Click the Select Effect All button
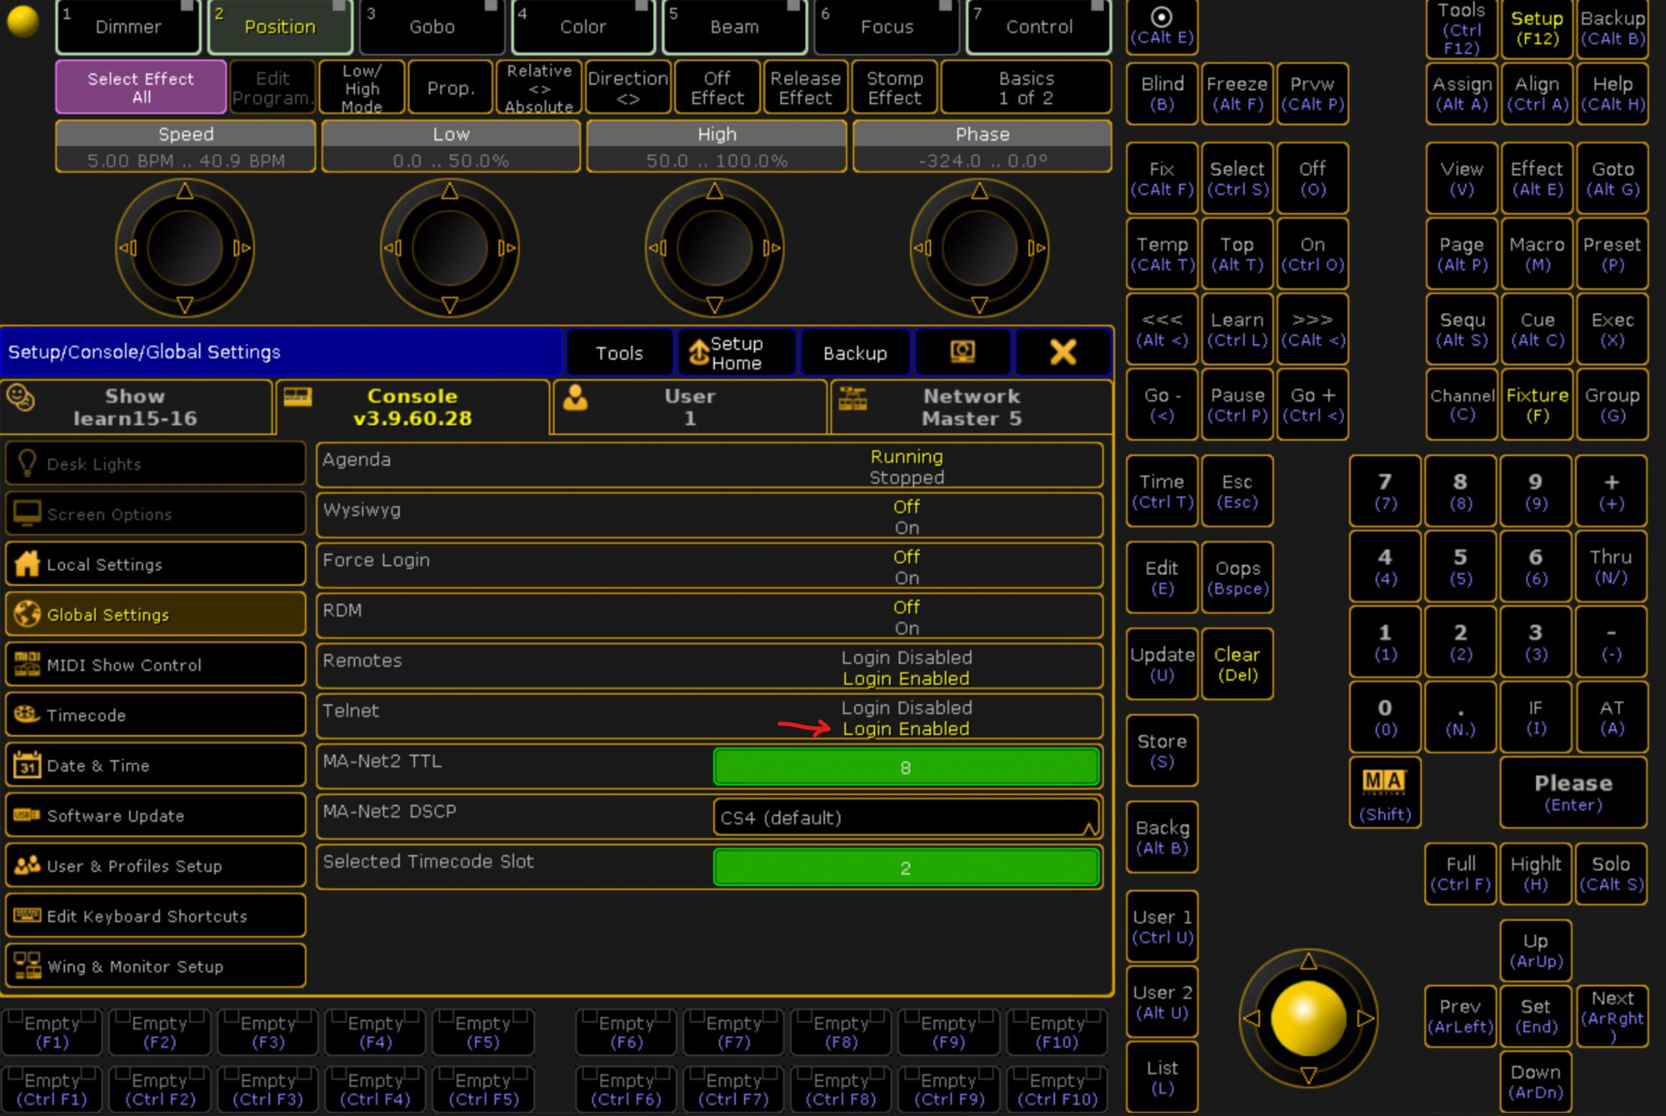 141,87
